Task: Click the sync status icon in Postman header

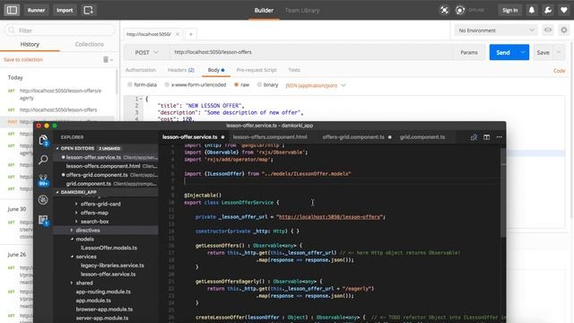Action: (x=460, y=10)
